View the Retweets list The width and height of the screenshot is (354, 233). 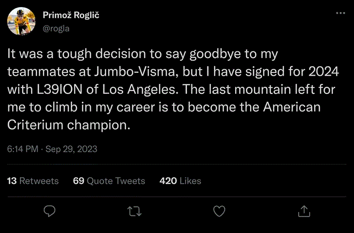pyautogui.click(x=39, y=181)
